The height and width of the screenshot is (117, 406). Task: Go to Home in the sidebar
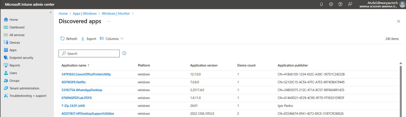coord(14,20)
